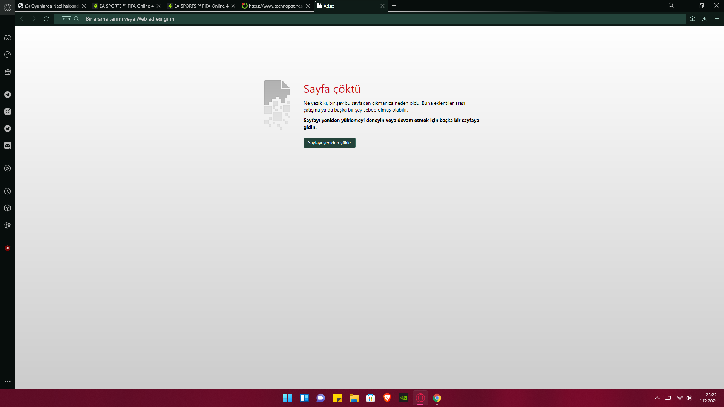Screen dimensions: 724x407
Task: Open History clock icon in sidebar
Action: click(8, 191)
